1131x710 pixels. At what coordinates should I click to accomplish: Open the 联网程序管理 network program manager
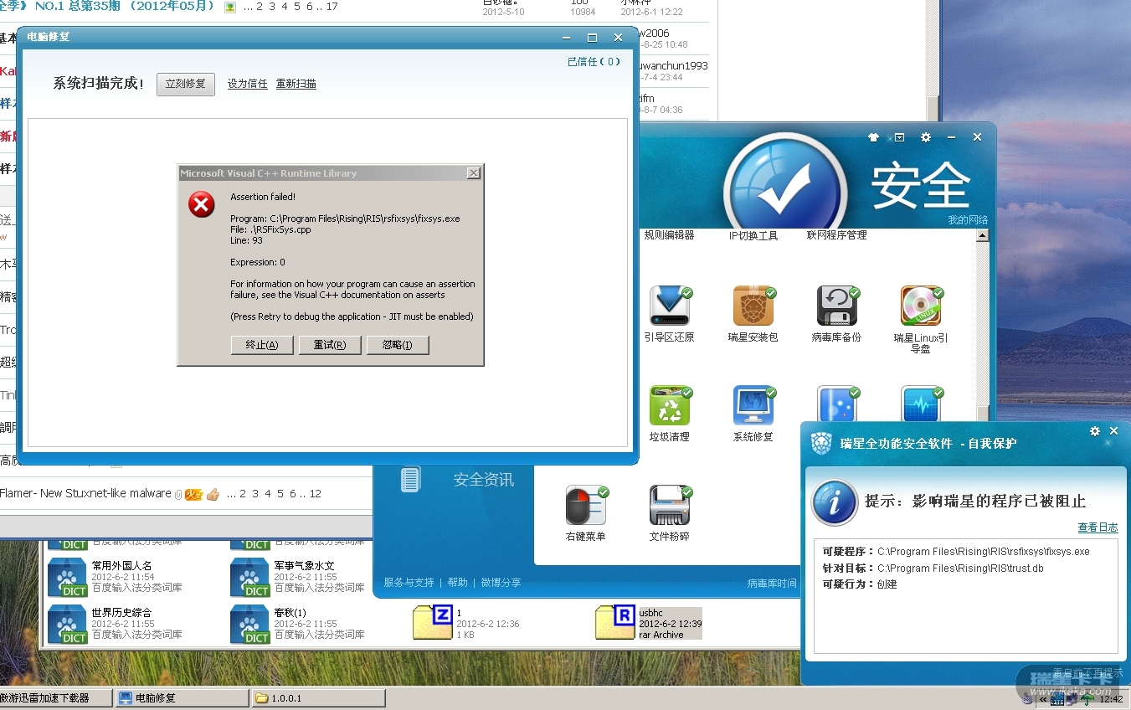836,235
